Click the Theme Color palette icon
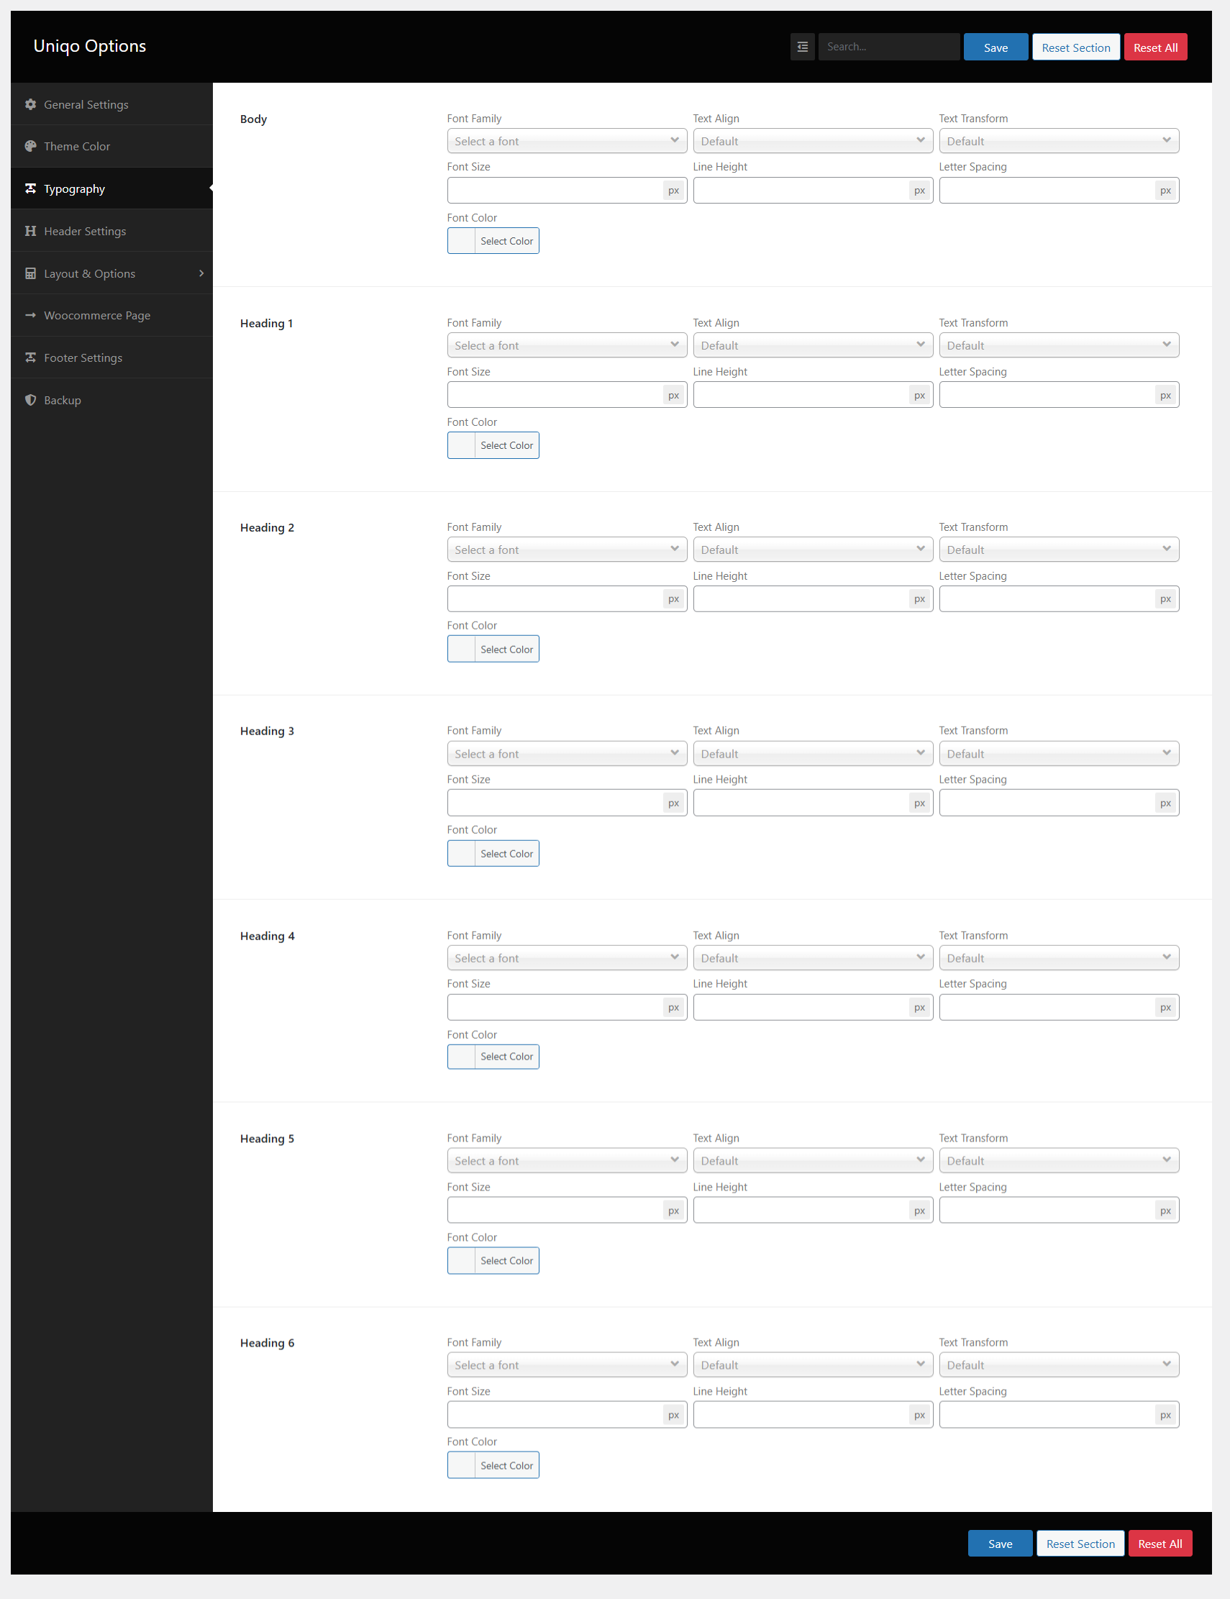 [31, 147]
